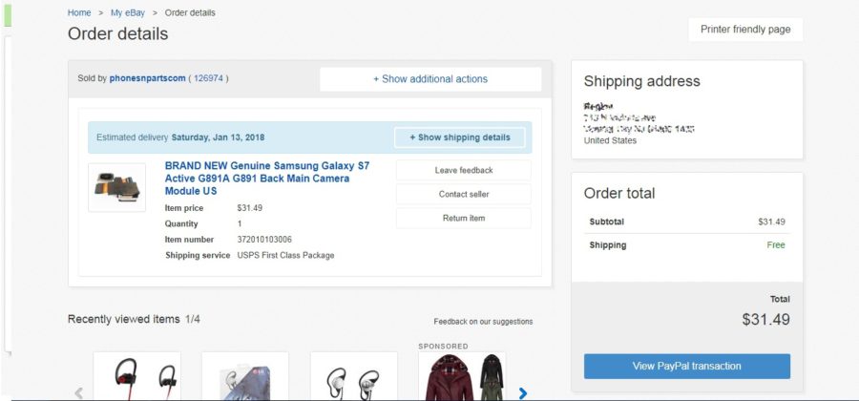Screen dimensions: 859x401
Task: Click View PayPal transaction button
Action: click(x=686, y=366)
